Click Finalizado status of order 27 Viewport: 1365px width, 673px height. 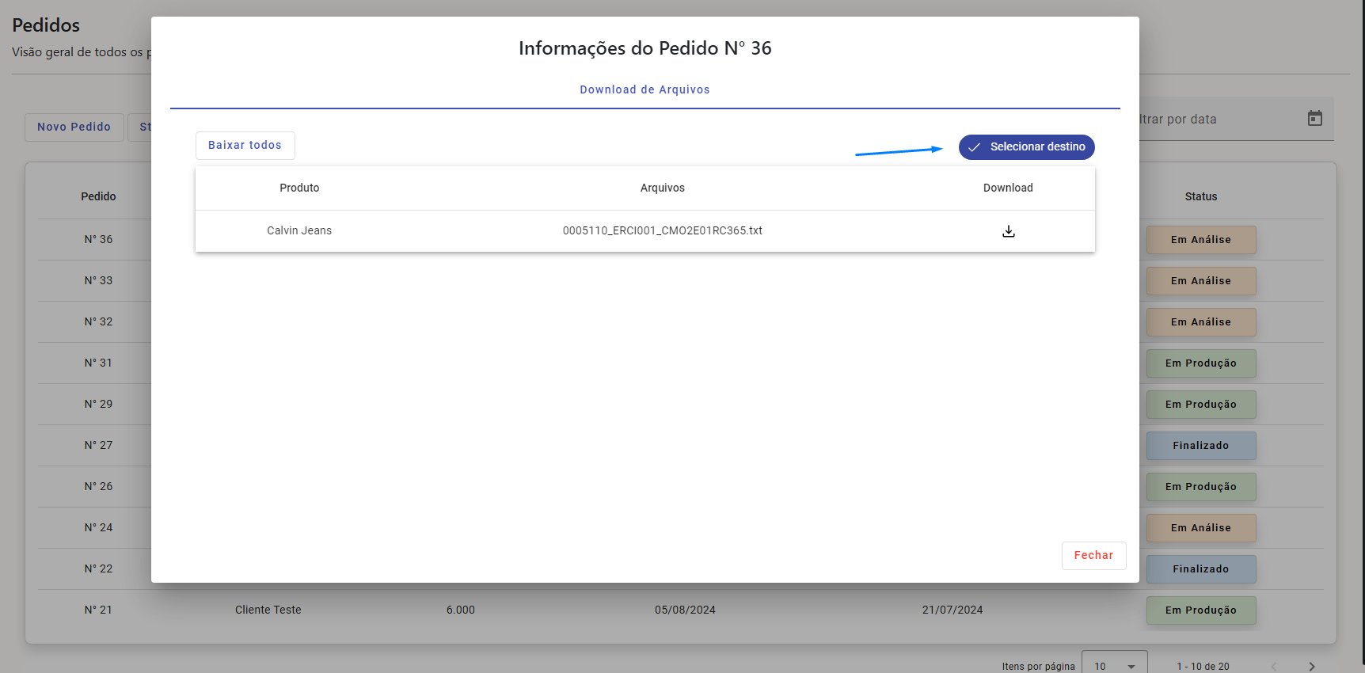point(1200,446)
